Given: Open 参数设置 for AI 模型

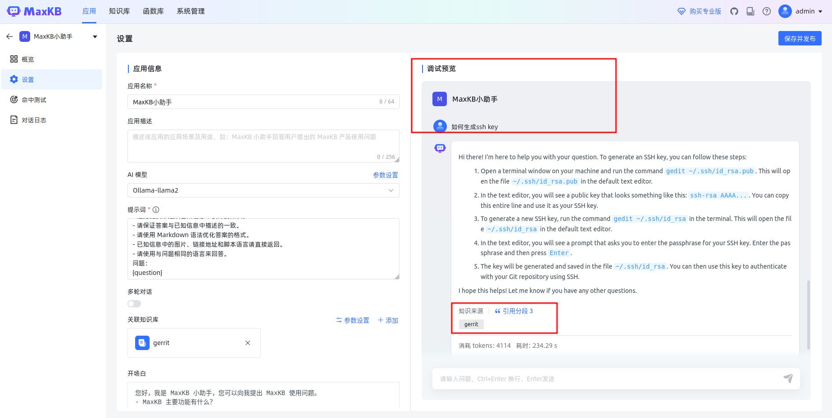Looking at the screenshot, I should click(386, 175).
